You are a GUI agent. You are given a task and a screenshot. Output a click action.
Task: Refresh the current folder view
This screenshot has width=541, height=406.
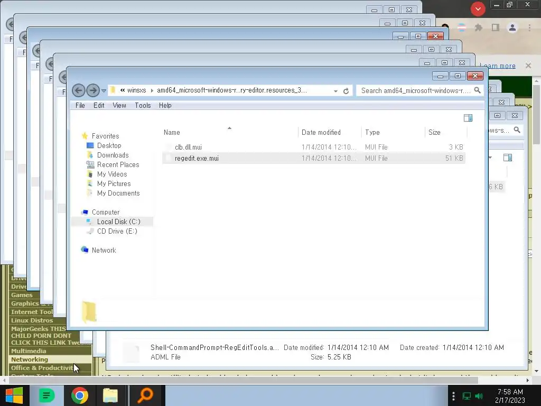pyautogui.click(x=346, y=91)
